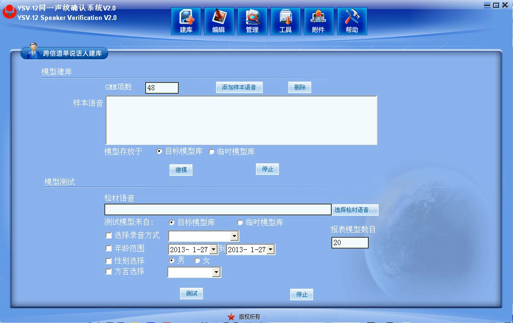Image resolution: width=513 pixels, height=323 pixels.
Task: Click the 选择检材语音 browse button
Action: [x=355, y=209]
